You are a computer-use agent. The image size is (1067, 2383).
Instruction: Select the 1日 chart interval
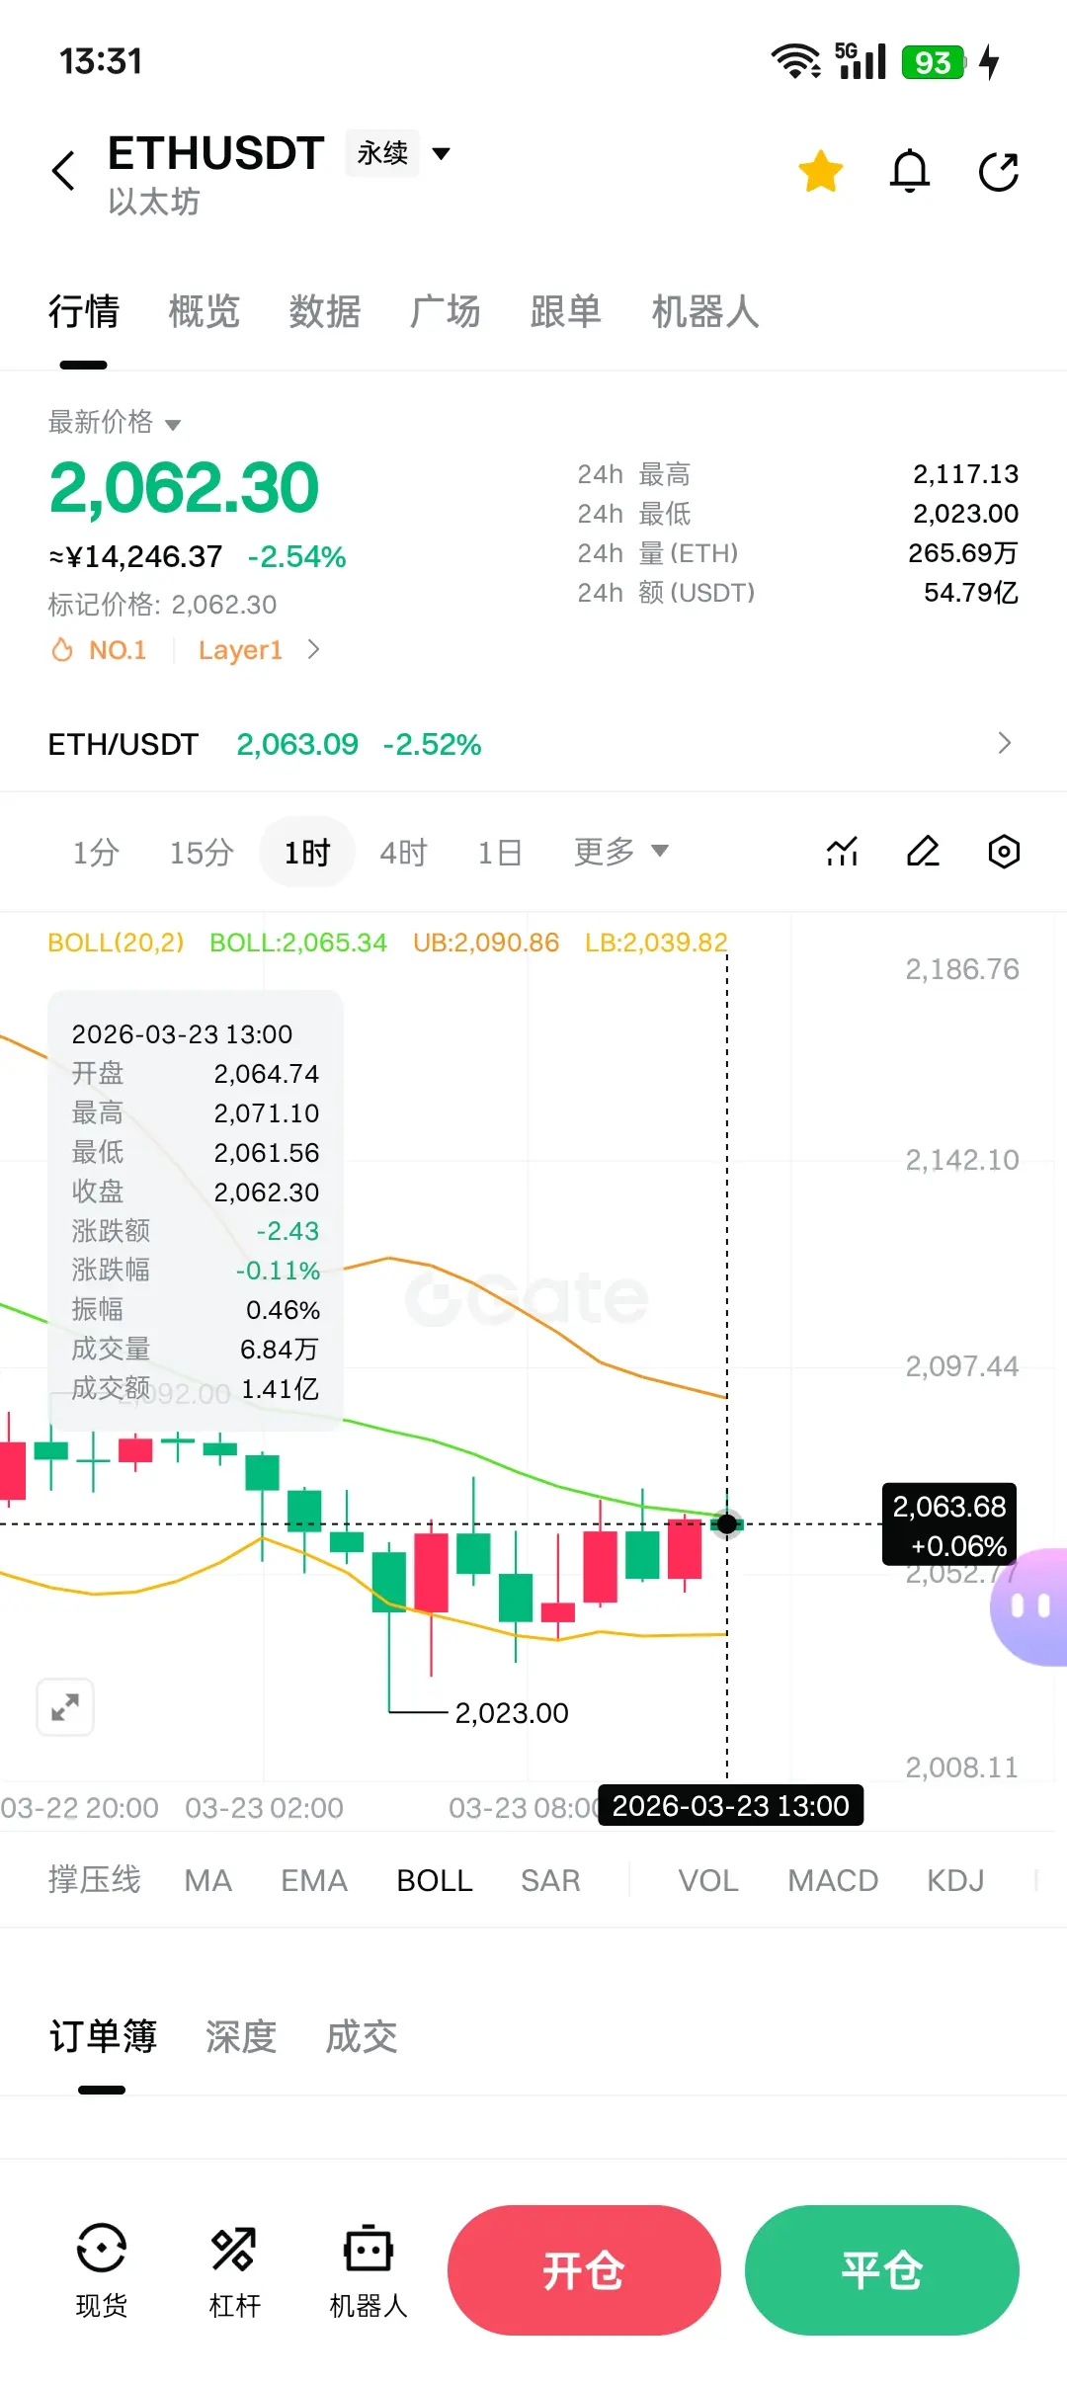(500, 852)
